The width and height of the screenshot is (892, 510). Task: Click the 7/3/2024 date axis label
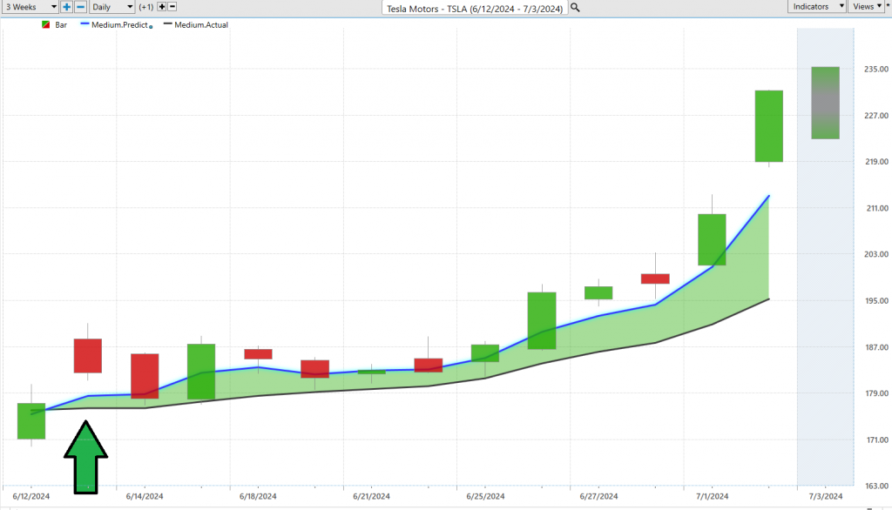pyautogui.click(x=826, y=496)
